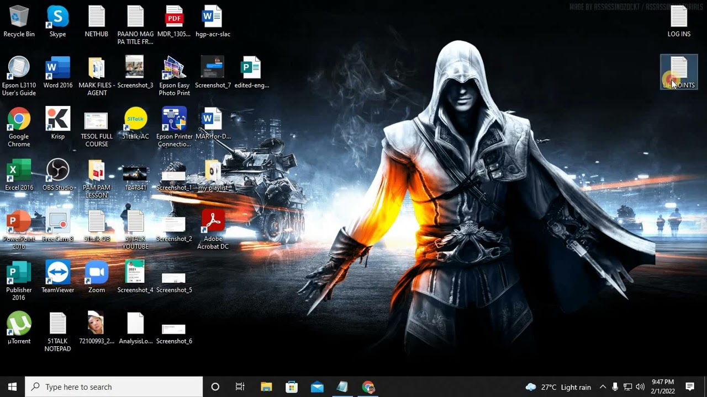707x397 pixels.
Task: Switch to Chrome on the taskbar
Action: pyautogui.click(x=368, y=387)
